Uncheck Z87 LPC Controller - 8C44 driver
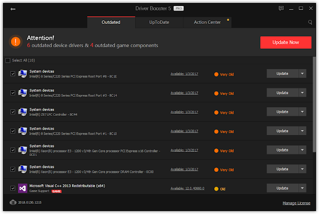Viewport: 319px width, 214px height. (x=13, y=112)
